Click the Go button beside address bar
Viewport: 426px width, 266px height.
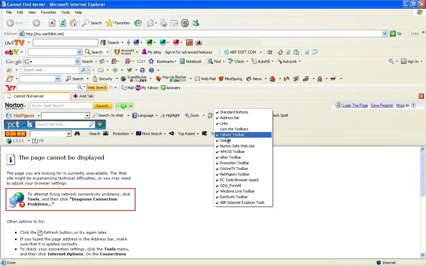[396, 34]
